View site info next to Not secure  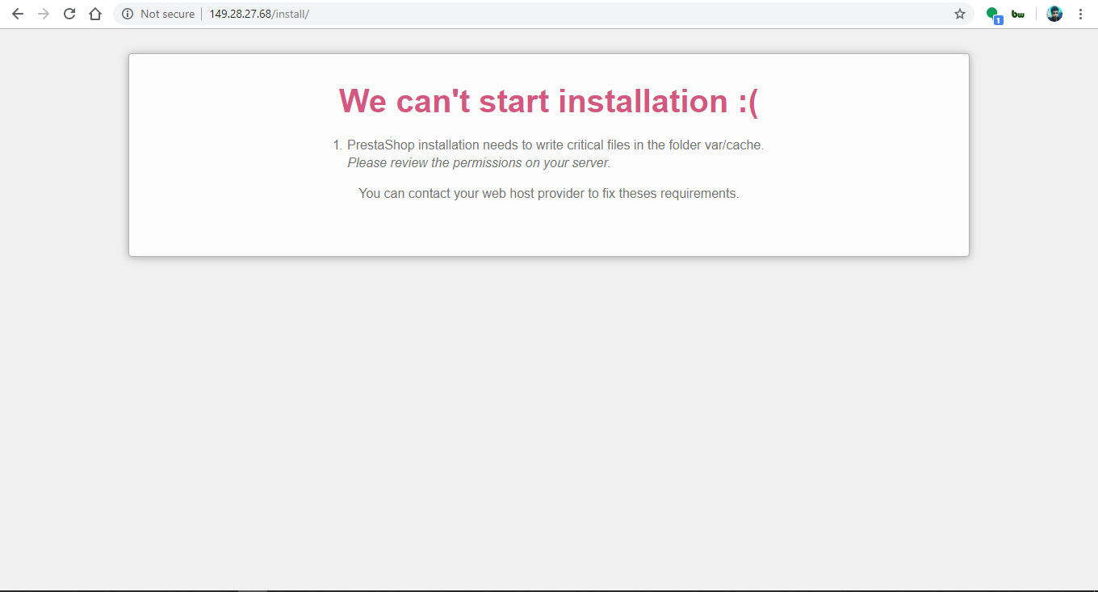click(127, 14)
